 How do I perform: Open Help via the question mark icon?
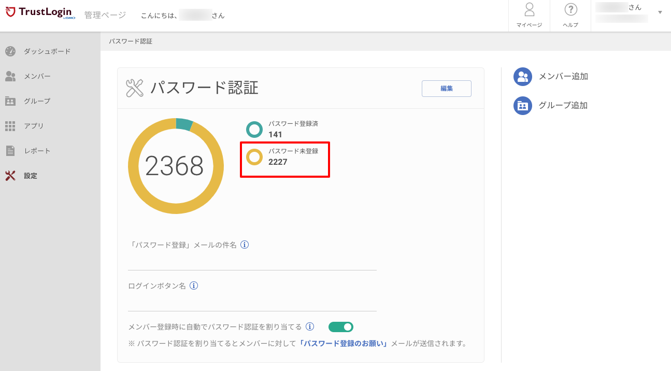pos(570,10)
